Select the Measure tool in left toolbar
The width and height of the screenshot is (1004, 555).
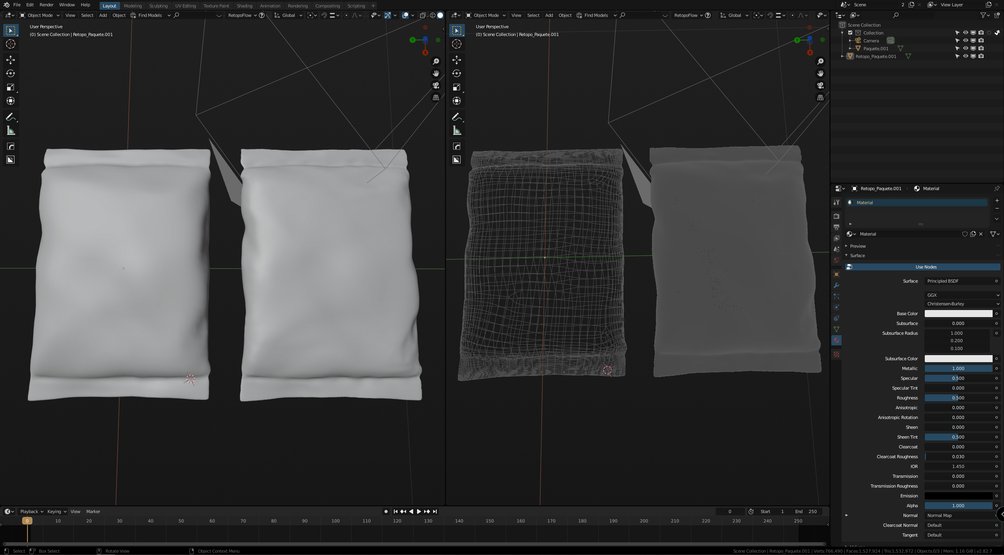coord(11,130)
